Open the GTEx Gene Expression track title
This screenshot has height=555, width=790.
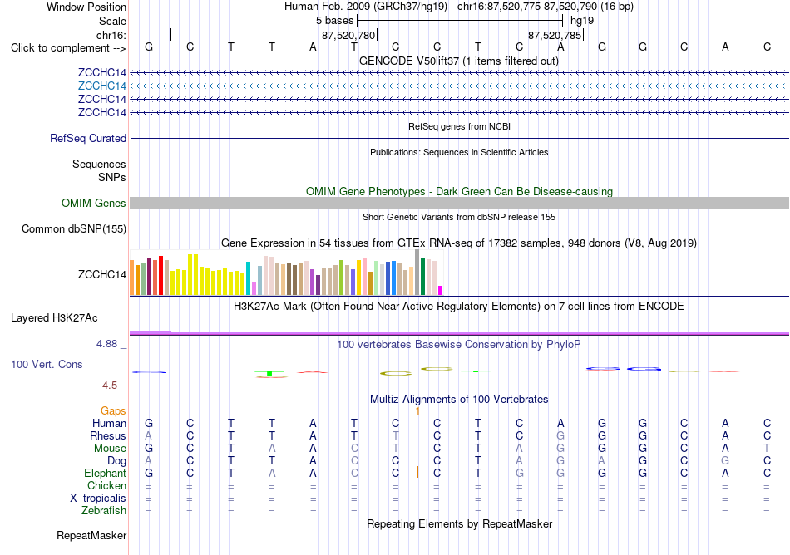point(459,243)
